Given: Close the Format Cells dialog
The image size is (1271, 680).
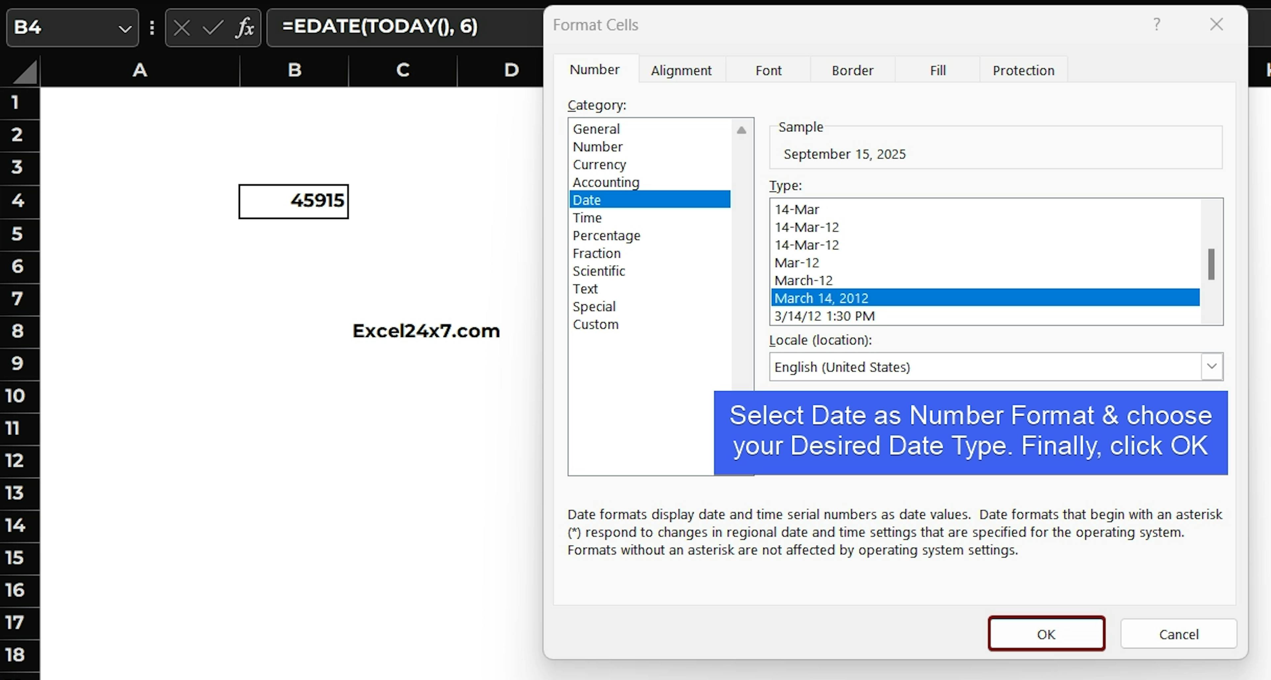Looking at the screenshot, I should point(1216,24).
